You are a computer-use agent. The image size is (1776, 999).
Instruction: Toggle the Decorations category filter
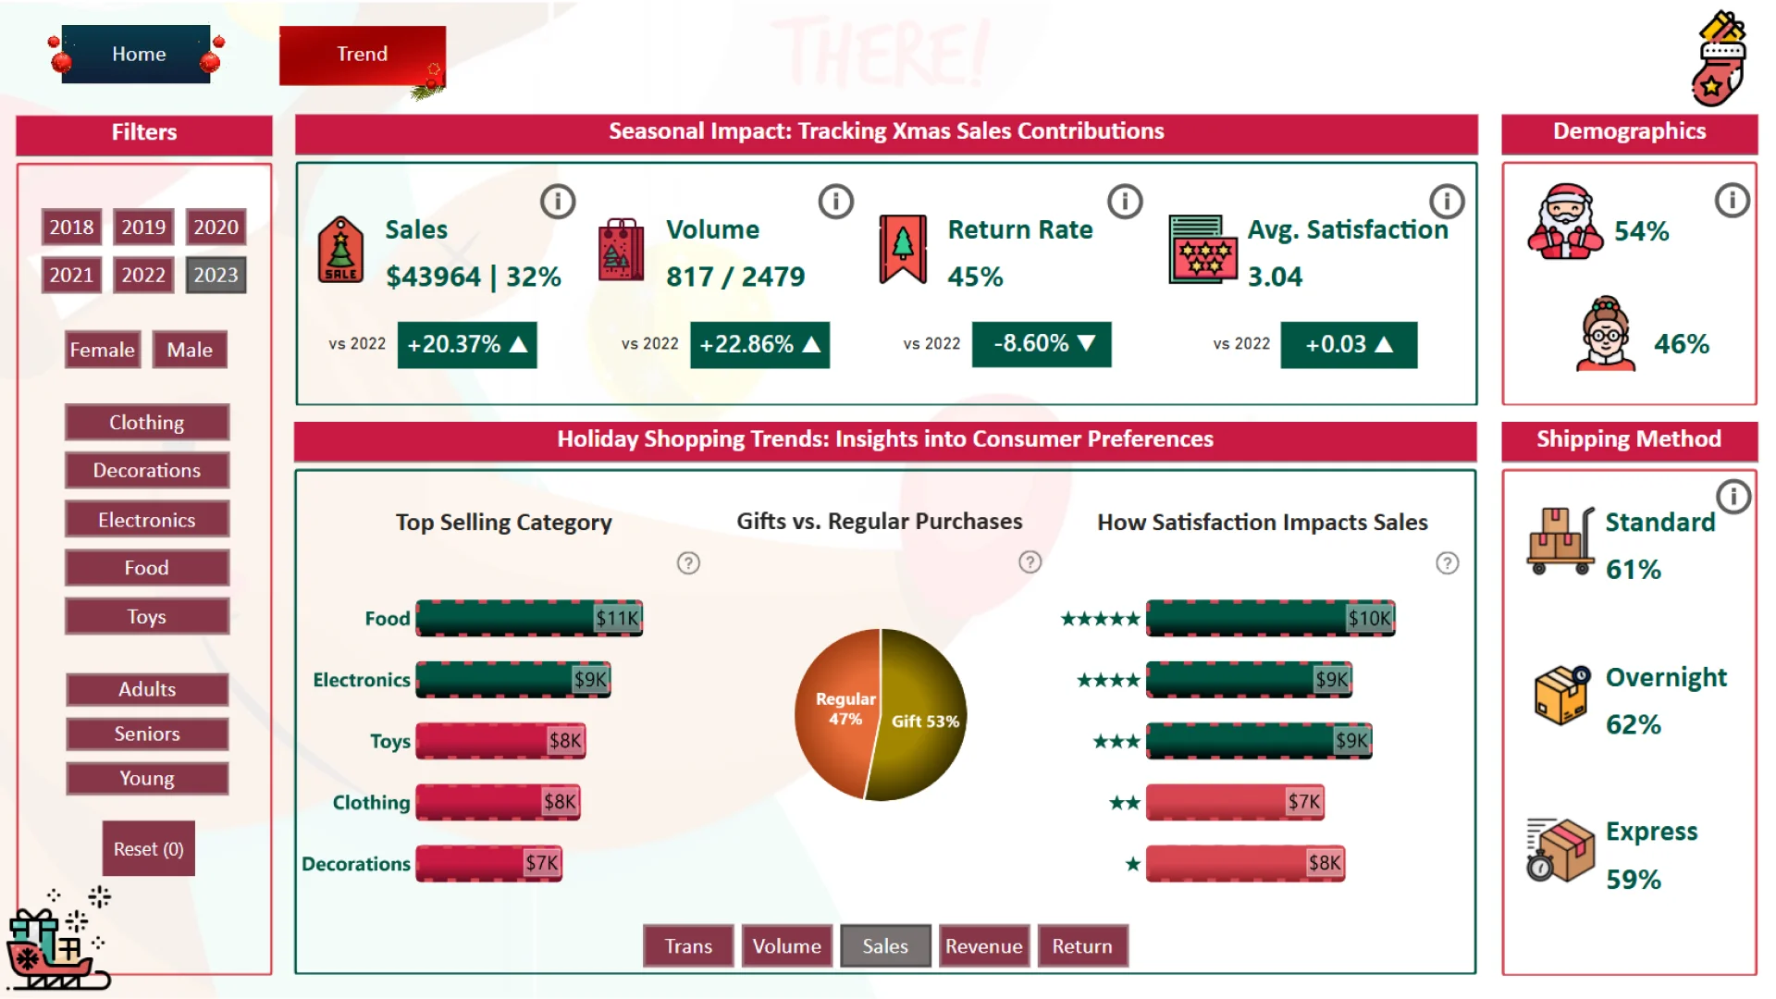[147, 470]
